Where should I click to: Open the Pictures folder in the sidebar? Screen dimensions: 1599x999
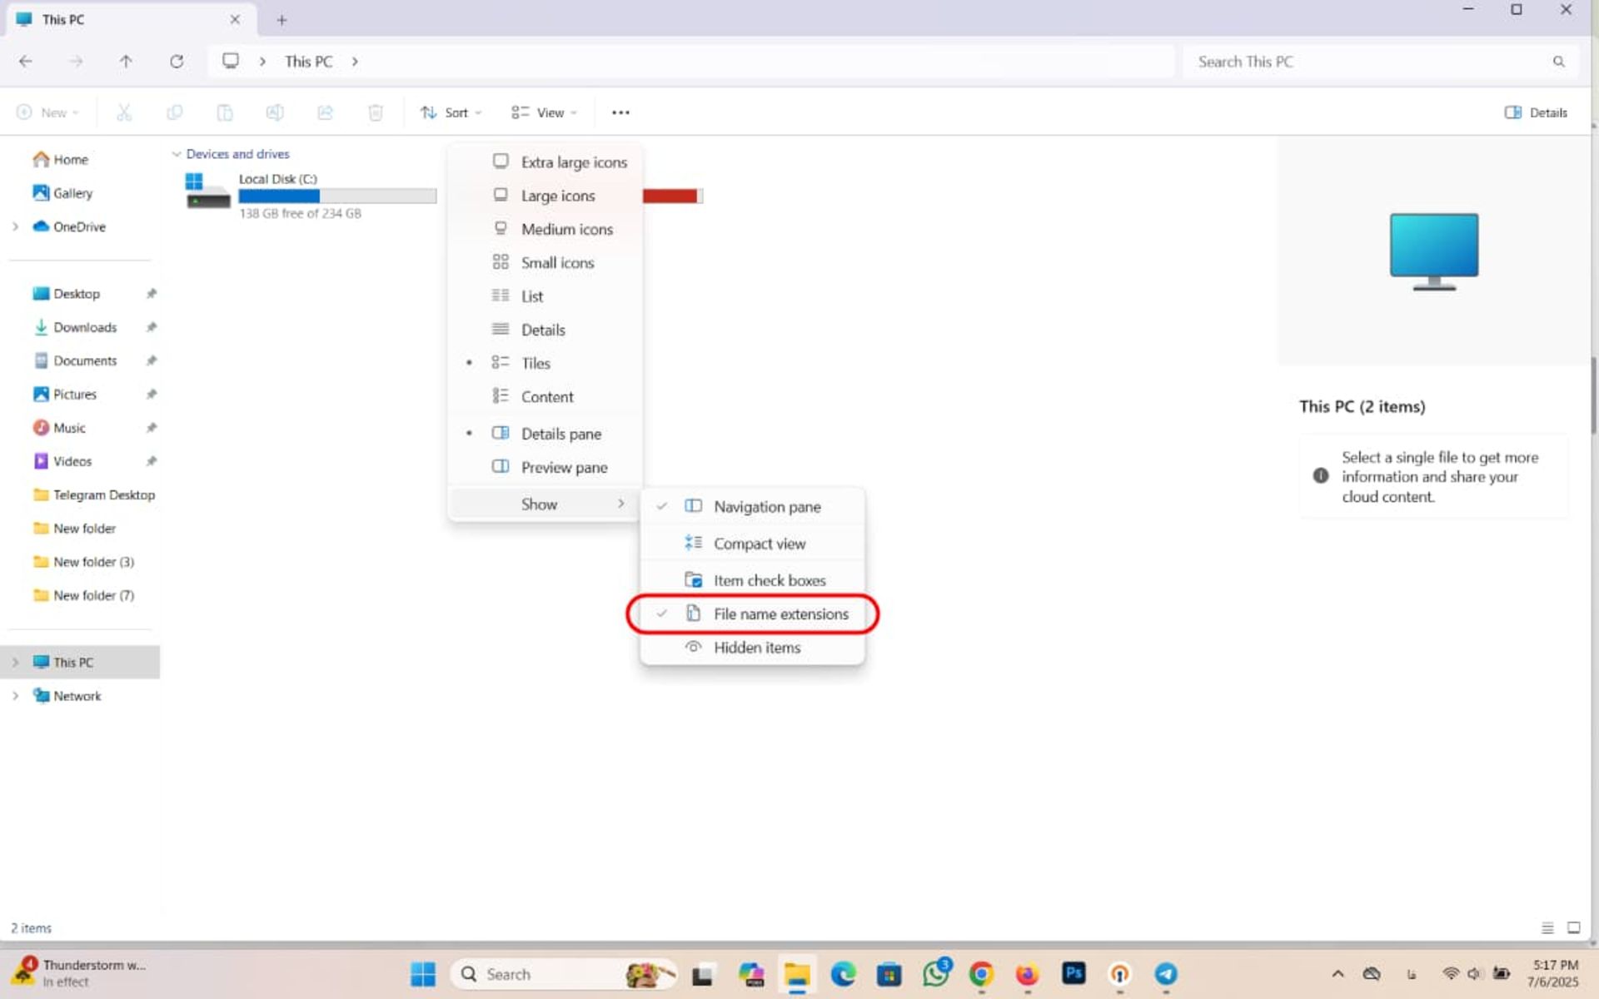74,394
